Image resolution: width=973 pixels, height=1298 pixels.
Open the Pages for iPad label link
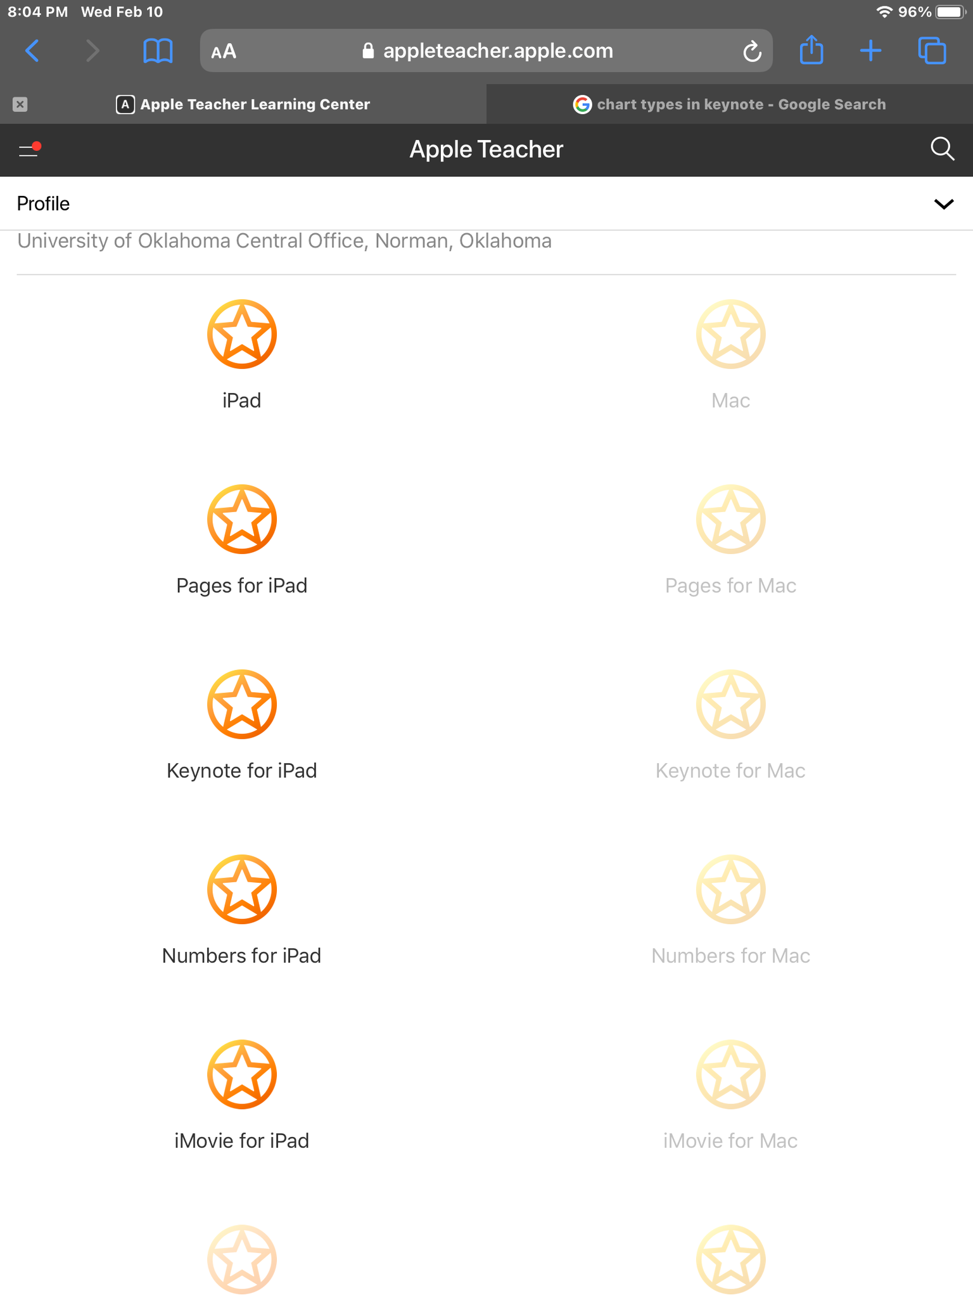241,586
